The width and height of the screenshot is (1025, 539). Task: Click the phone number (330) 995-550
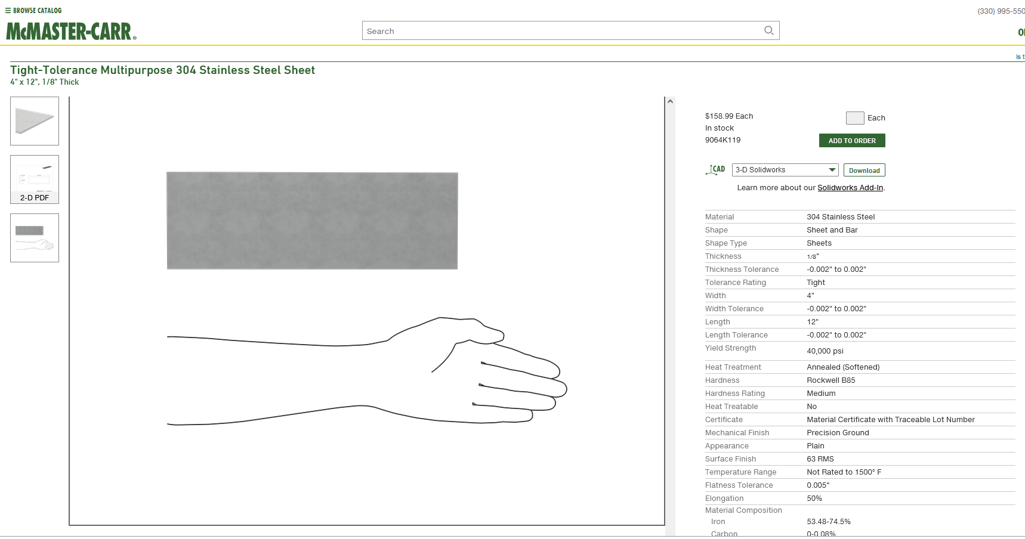pyautogui.click(x=1001, y=11)
